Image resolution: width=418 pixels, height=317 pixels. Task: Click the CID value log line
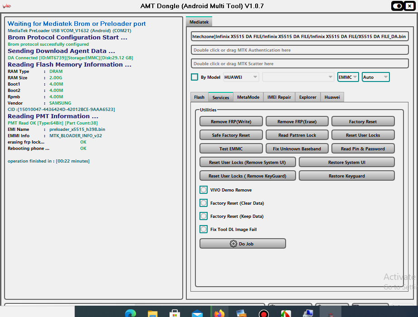point(61,109)
